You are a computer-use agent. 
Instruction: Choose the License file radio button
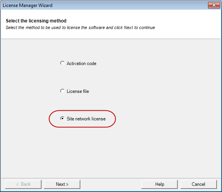(x=62, y=91)
